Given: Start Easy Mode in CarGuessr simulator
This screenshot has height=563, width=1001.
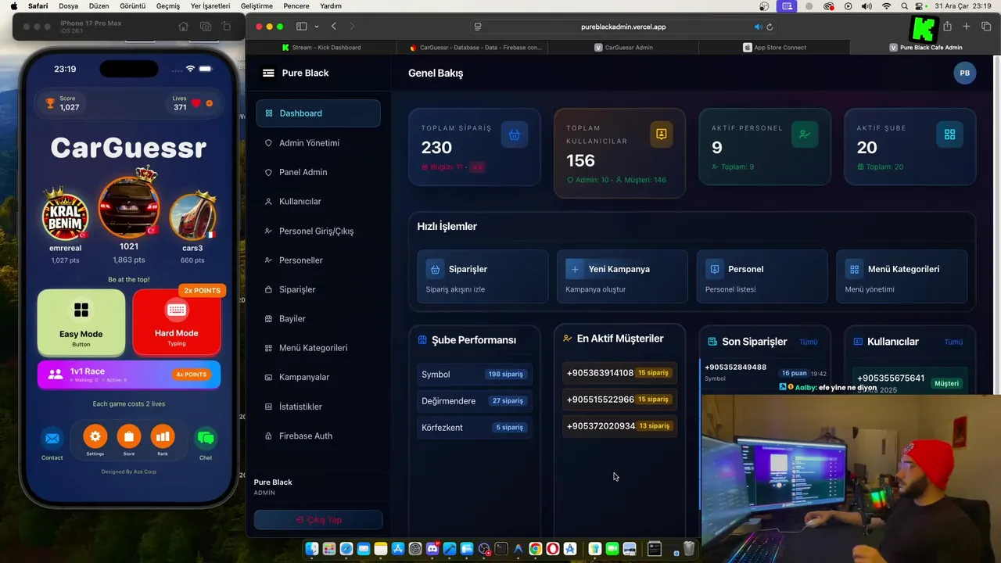Looking at the screenshot, I should point(81,322).
